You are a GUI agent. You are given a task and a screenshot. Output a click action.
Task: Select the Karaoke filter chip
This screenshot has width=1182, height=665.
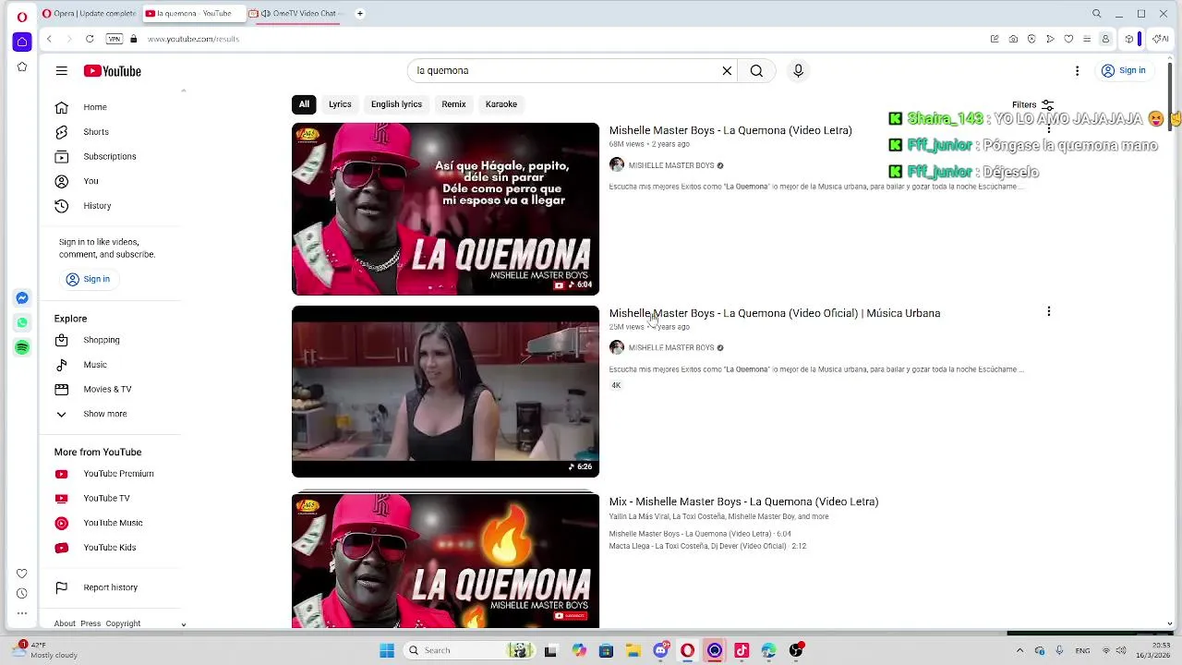pos(501,104)
